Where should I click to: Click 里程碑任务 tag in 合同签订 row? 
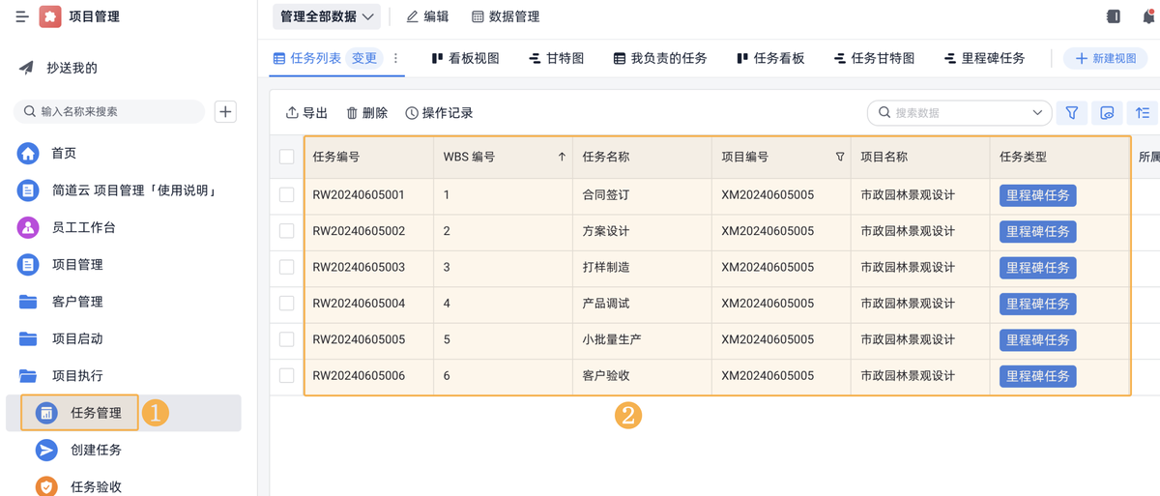pyautogui.click(x=1038, y=195)
